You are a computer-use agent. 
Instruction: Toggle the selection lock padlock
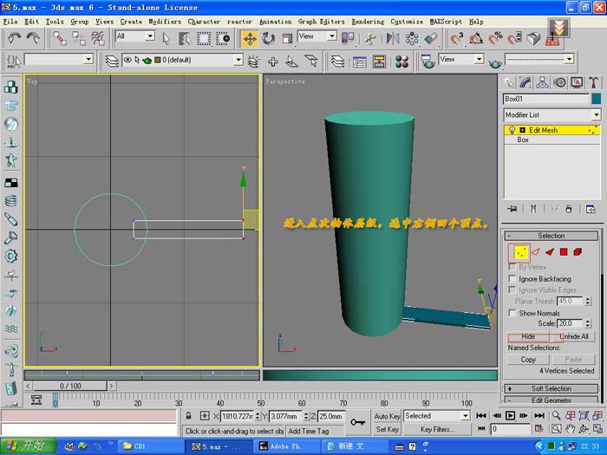[188, 416]
